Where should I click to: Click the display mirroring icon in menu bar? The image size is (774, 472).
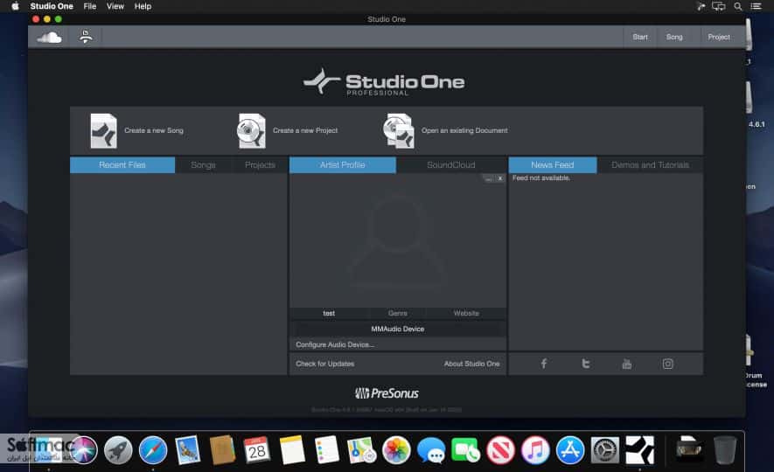pyautogui.click(x=719, y=6)
